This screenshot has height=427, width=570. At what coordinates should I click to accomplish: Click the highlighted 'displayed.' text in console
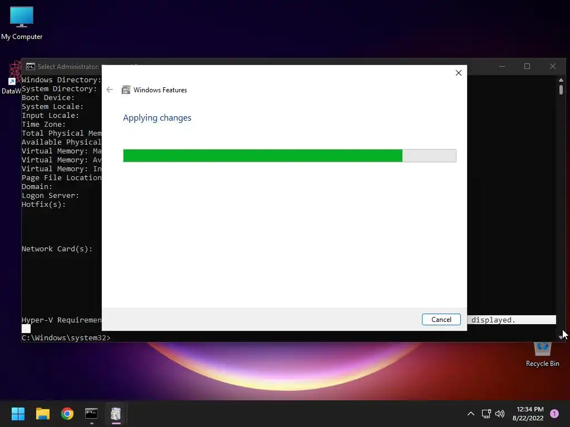[493, 320]
